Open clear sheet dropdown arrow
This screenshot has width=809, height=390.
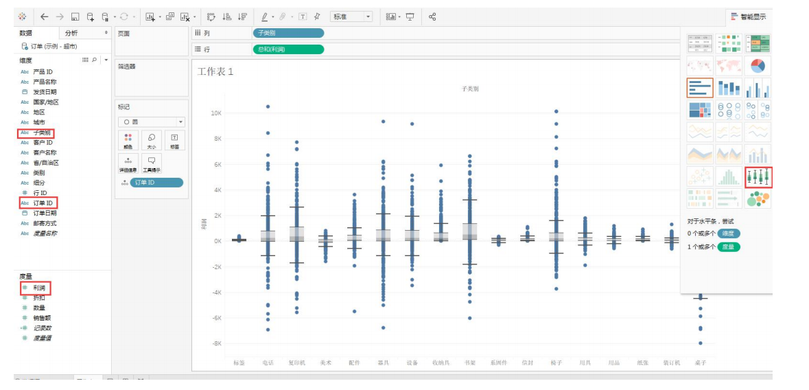click(x=194, y=16)
